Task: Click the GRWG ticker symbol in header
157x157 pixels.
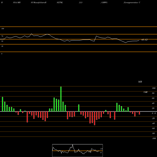Action: coord(105,3)
